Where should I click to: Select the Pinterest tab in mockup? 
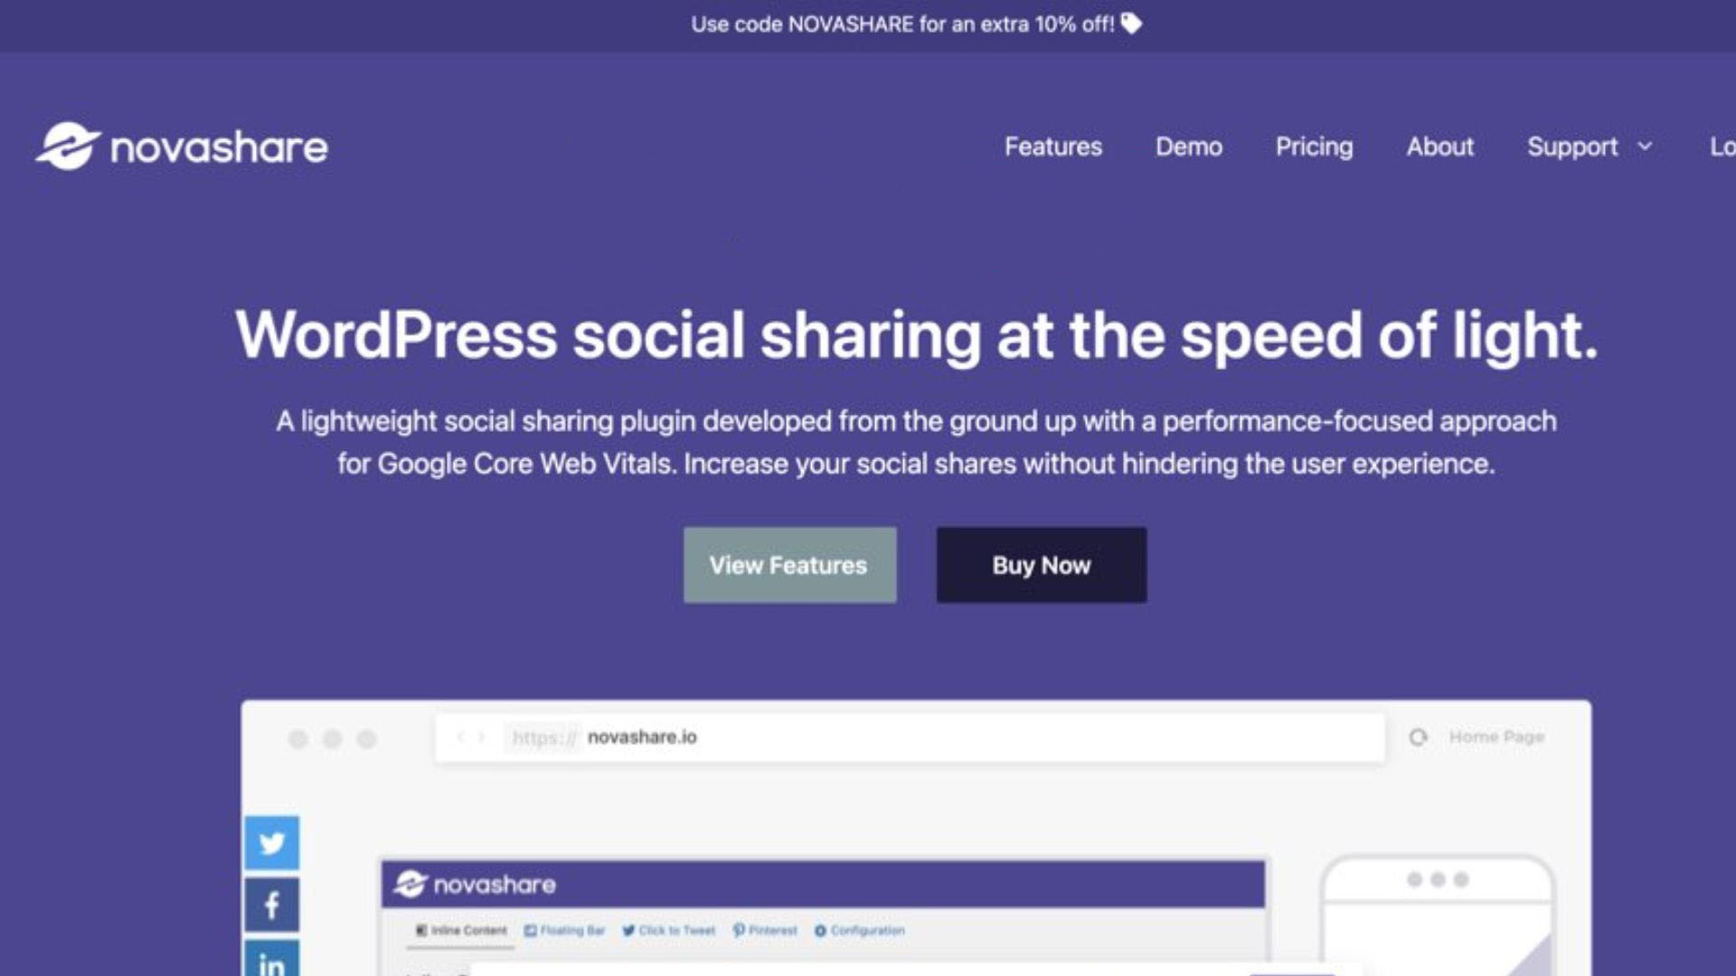tap(765, 930)
